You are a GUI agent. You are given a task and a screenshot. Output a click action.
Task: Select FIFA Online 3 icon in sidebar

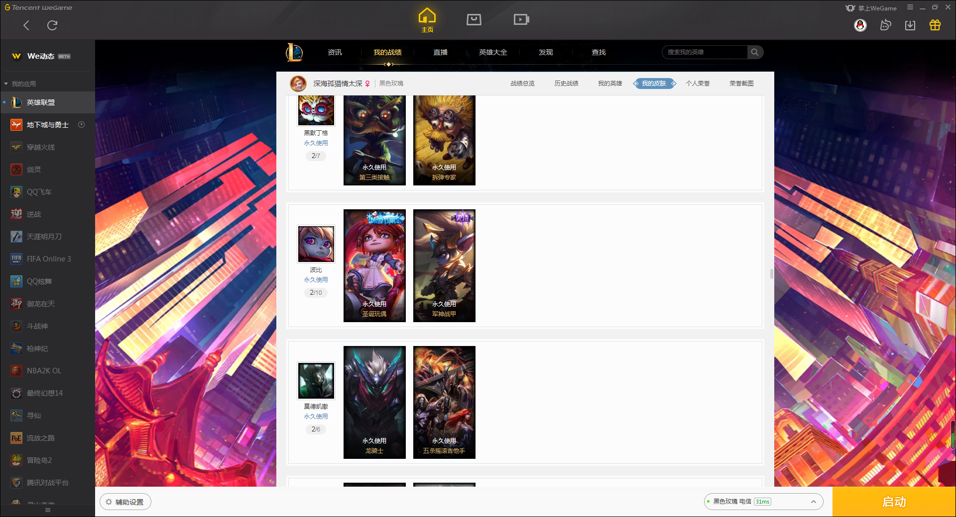point(16,259)
